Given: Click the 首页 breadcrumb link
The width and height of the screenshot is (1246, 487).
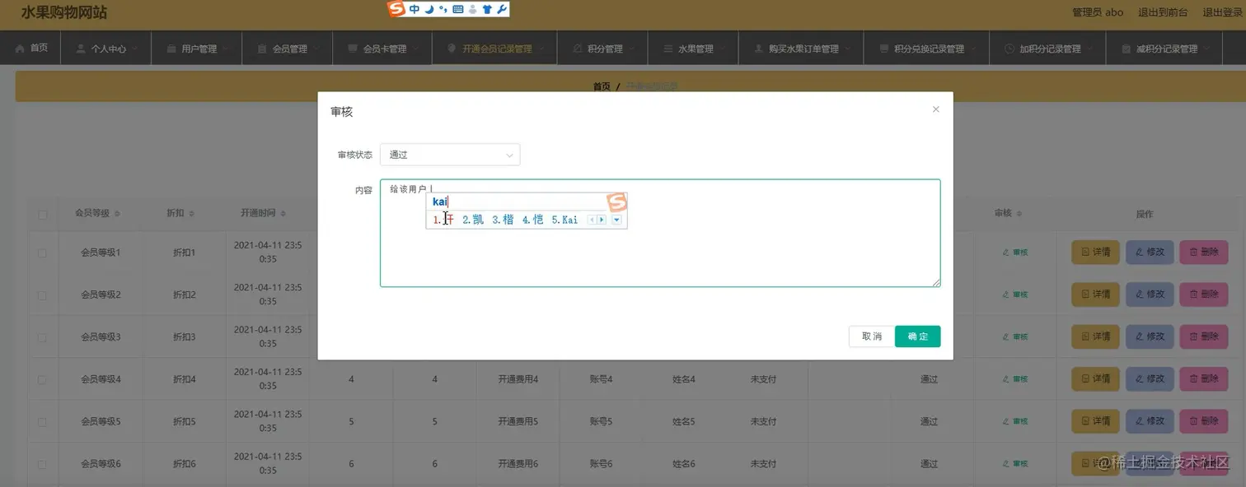Looking at the screenshot, I should pos(602,86).
